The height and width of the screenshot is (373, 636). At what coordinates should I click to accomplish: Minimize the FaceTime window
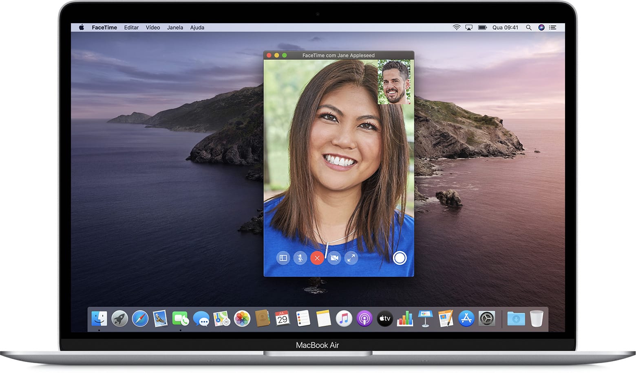pos(276,55)
